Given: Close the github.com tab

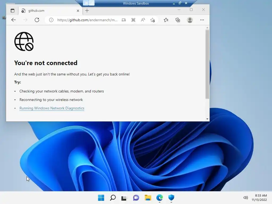Looking at the screenshot, I should (x=78, y=11).
